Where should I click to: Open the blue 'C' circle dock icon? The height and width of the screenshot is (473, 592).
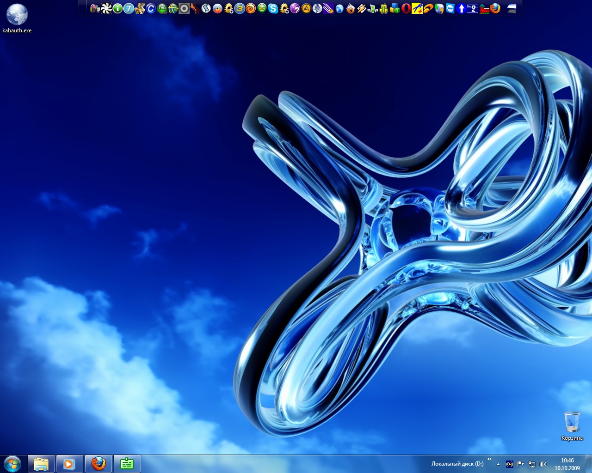pos(151,8)
